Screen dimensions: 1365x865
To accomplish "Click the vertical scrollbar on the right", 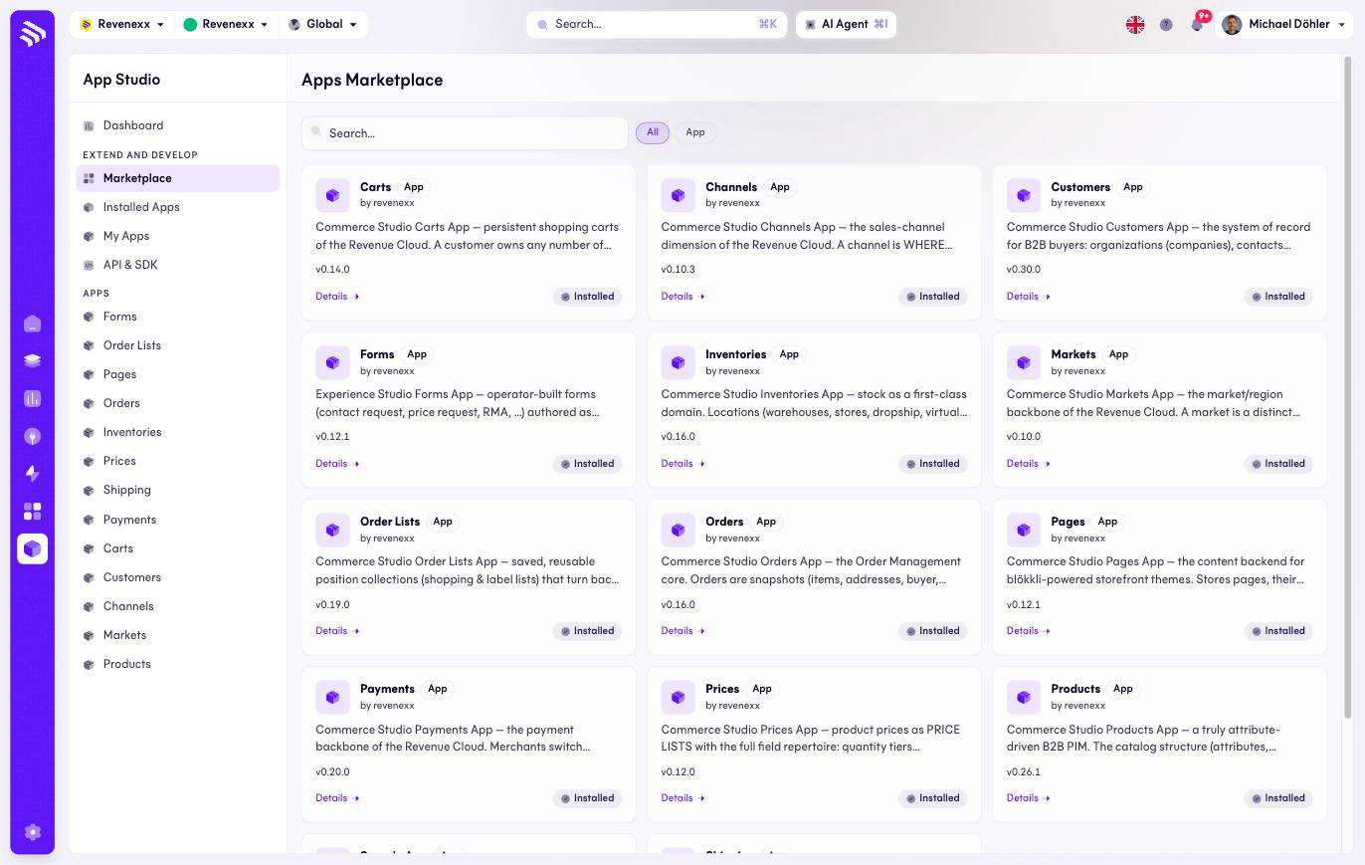I will click(1348, 388).
